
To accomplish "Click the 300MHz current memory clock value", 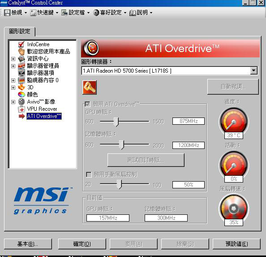I will (x=166, y=218).
